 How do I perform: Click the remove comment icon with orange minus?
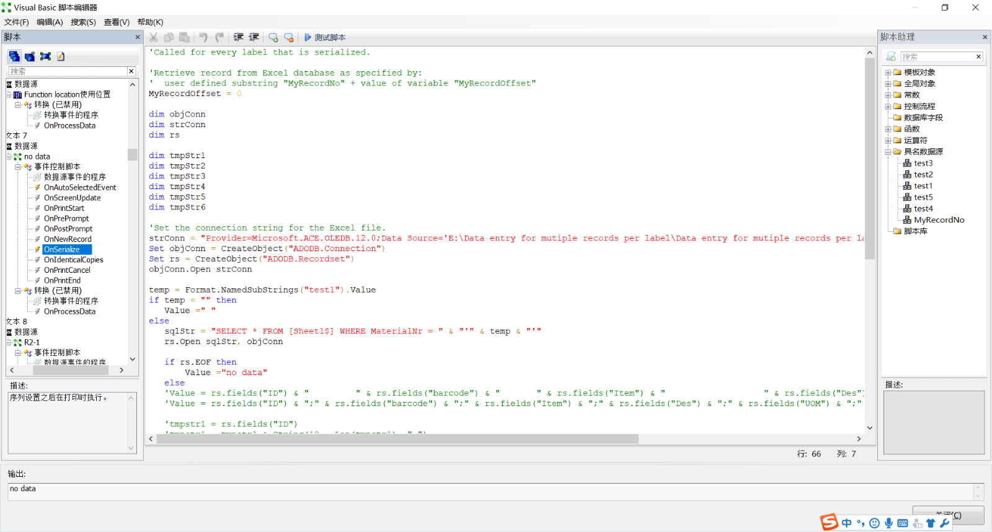288,38
